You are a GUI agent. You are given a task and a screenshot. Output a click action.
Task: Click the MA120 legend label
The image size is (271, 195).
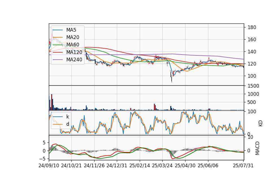point(74,52)
